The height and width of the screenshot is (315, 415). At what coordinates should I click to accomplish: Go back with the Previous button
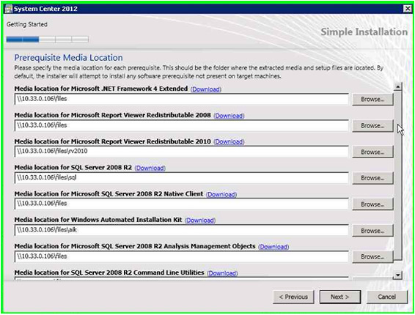point(293,297)
